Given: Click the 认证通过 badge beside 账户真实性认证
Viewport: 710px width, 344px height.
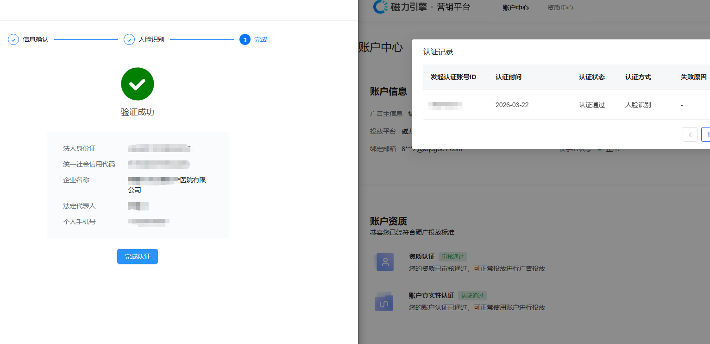Looking at the screenshot, I should (x=472, y=295).
